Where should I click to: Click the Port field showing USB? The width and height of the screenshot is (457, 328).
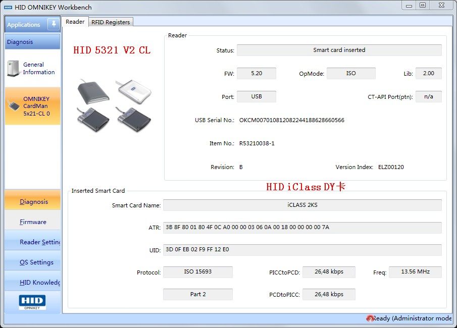pos(257,96)
